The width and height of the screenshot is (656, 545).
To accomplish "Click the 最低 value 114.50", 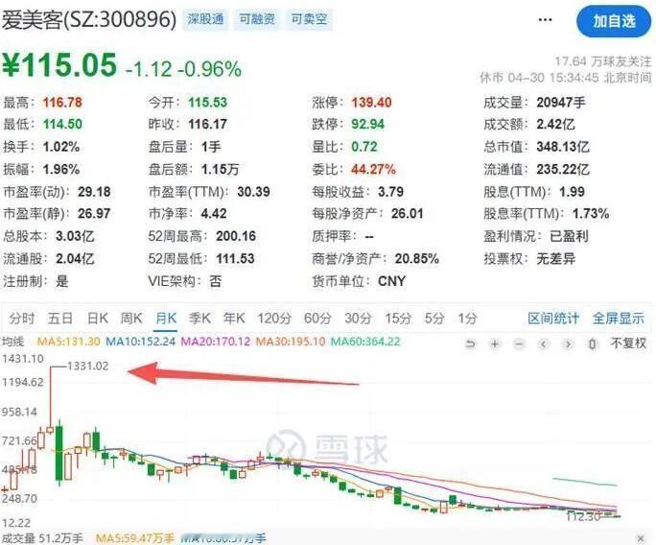I will (62, 125).
